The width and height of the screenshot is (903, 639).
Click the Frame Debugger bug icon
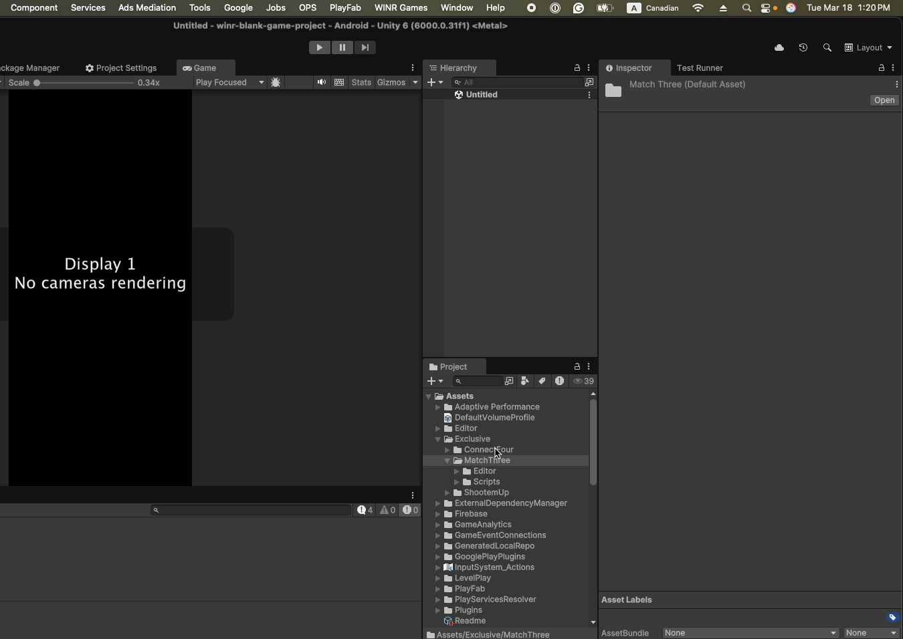click(276, 83)
